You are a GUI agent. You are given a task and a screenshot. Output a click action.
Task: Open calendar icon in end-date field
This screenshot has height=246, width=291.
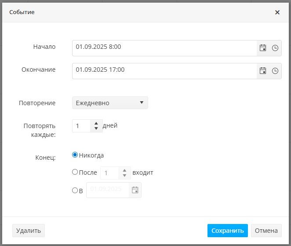[x=135, y=190]
